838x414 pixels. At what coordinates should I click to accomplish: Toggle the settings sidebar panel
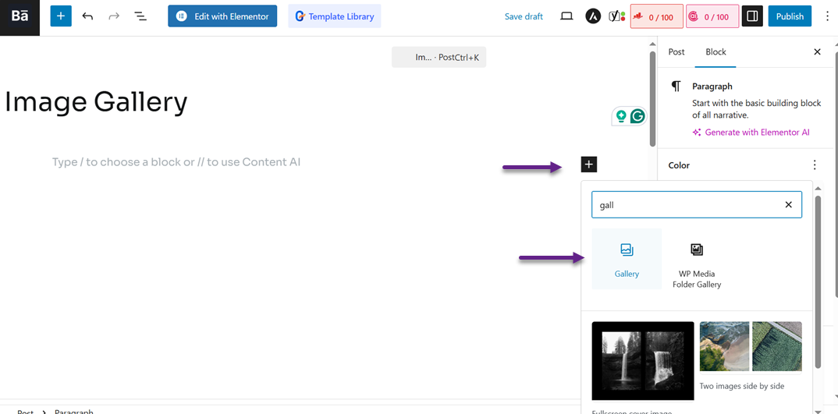(752, 16)
